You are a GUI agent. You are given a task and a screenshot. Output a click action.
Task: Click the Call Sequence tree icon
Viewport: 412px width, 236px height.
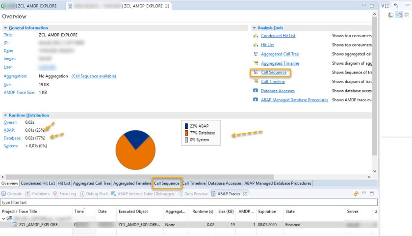(x=256, y=72)
